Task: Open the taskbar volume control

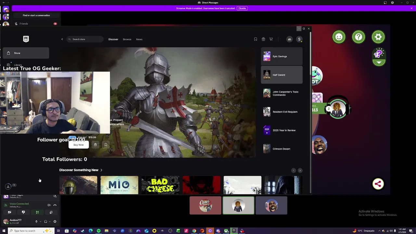Action: click(391, 231)
